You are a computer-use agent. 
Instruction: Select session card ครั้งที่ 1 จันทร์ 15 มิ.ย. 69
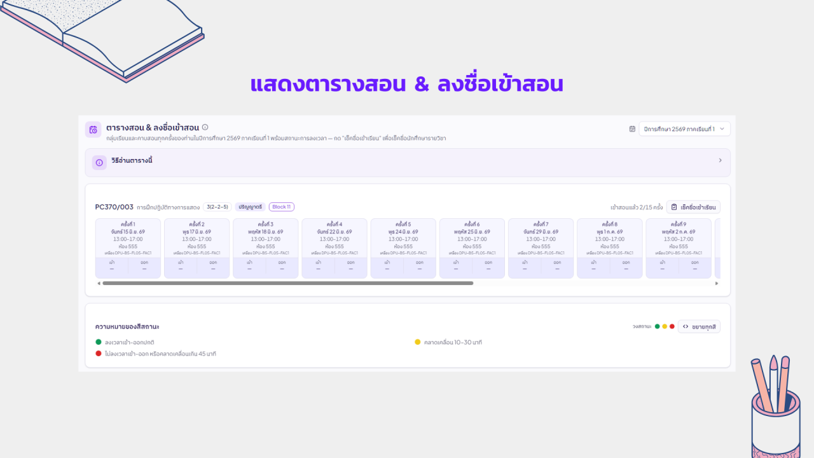[128, 248]
